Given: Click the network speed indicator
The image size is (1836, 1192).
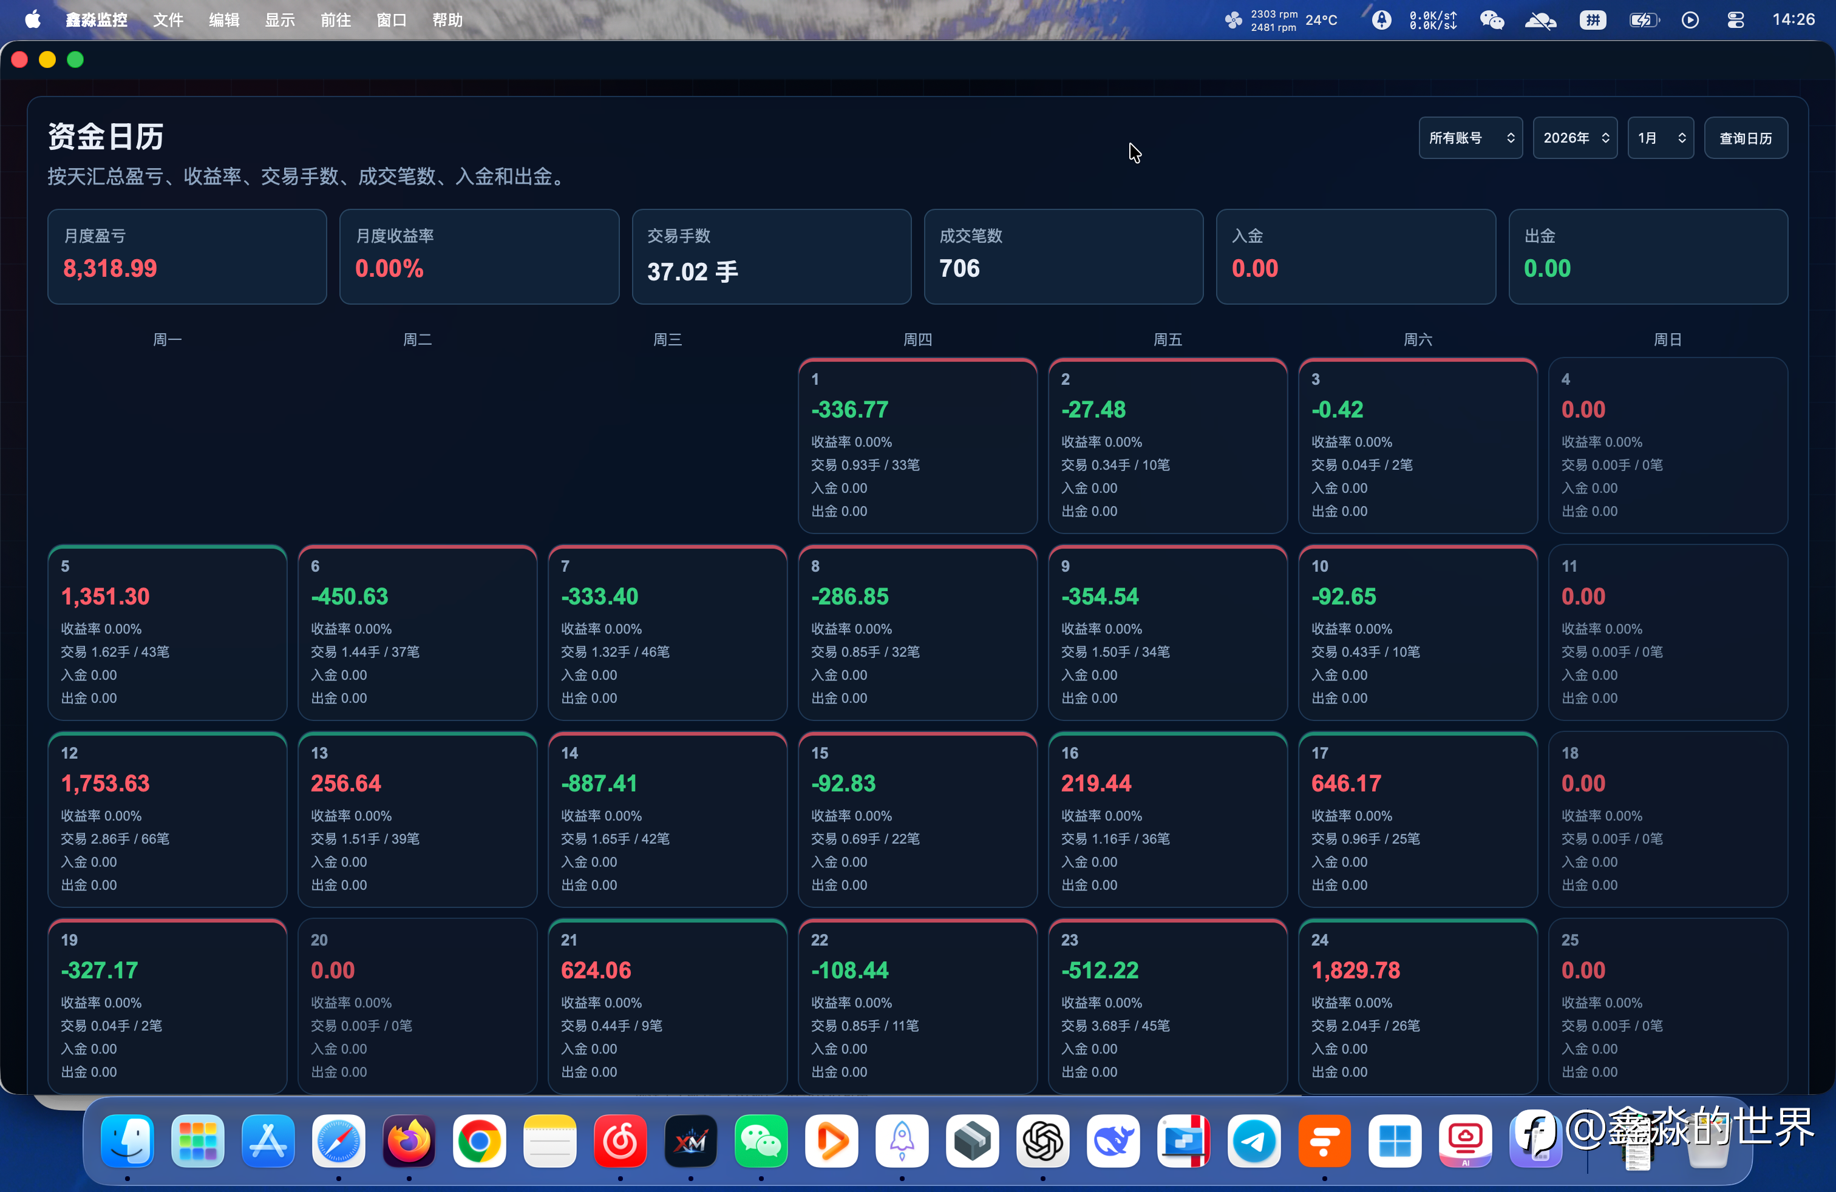Looking at the screenshot, I should 1433,20.
